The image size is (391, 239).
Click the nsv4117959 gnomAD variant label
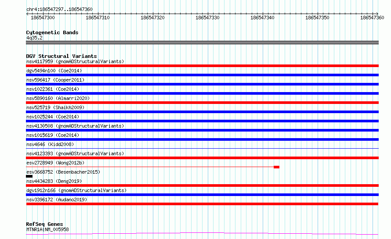tap(75, 61)
